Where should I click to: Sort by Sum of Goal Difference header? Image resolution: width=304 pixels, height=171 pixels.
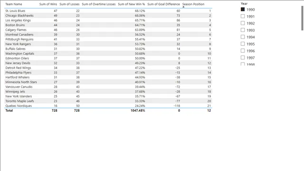click(163, 4)
